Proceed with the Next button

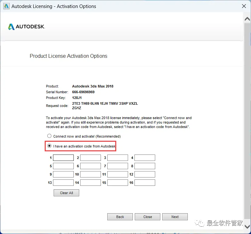point(175,217)
